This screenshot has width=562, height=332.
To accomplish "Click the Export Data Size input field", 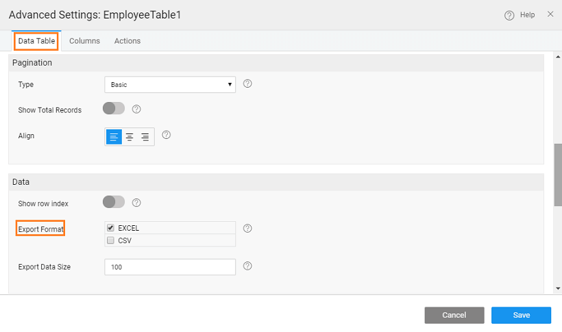I will point(170,267).
